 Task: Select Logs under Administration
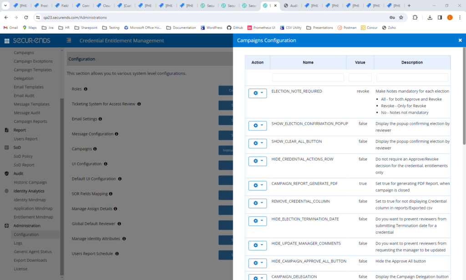click(18, 243)
